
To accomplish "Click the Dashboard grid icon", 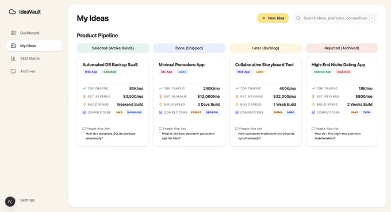I will pyautogui.click(x=13, y=33).
